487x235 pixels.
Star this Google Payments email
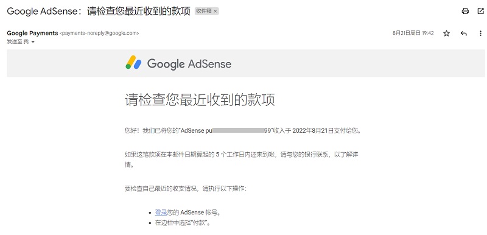coord(446,33)
